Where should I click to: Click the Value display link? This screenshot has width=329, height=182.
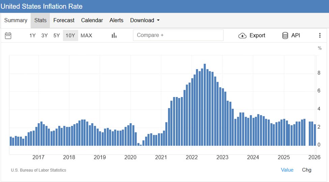287,170
